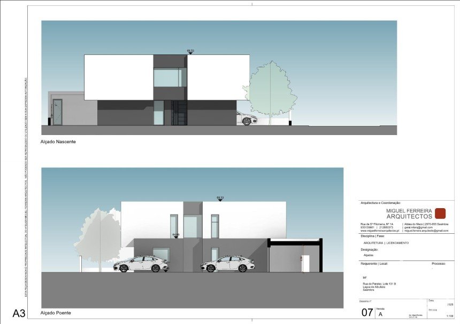Select the sheet number 07
Screen dimensions: 460x324
click(367, 313)
